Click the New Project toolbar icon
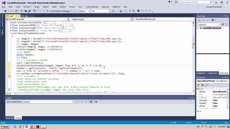This screenshot has width=230, height=129. 16,11
